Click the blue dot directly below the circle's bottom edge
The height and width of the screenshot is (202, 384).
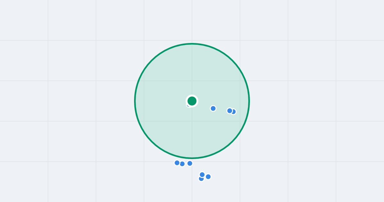pyautogui.click(x=190, y=163)
